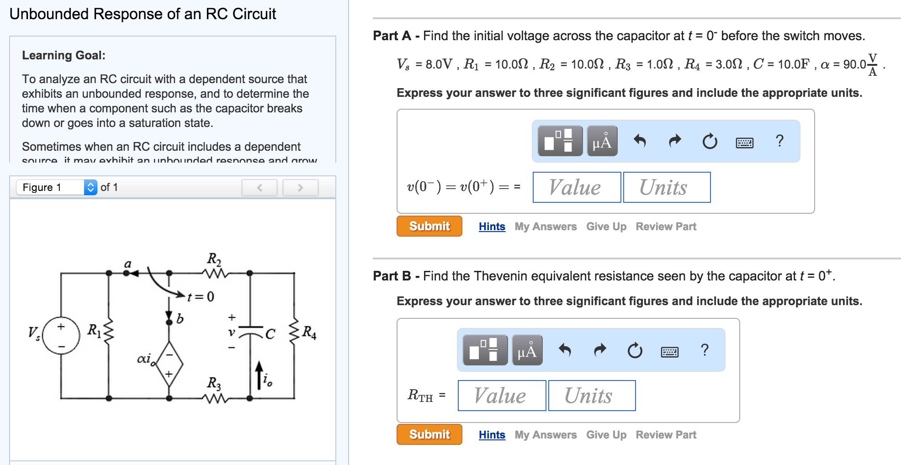Click the templates icon in Part B toolbar

[x=485, y=350]
